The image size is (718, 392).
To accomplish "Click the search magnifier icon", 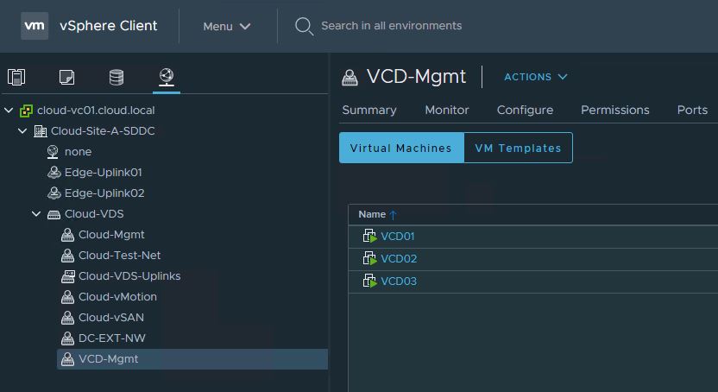I will tap(304, 26).
